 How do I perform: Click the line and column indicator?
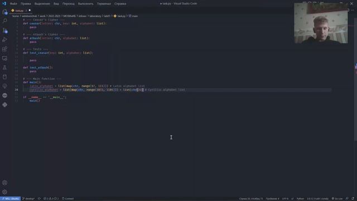pos(251,199)
